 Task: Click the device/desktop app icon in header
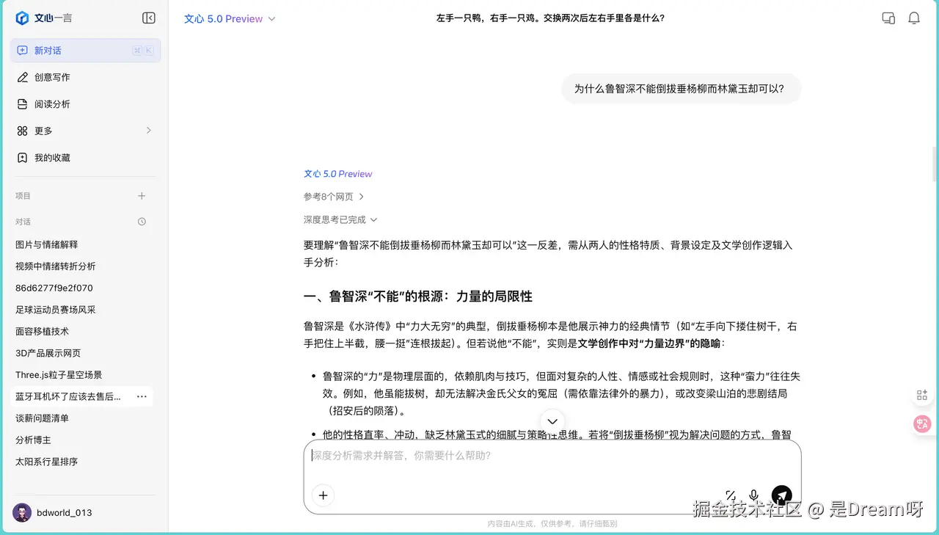click(888, 18)
